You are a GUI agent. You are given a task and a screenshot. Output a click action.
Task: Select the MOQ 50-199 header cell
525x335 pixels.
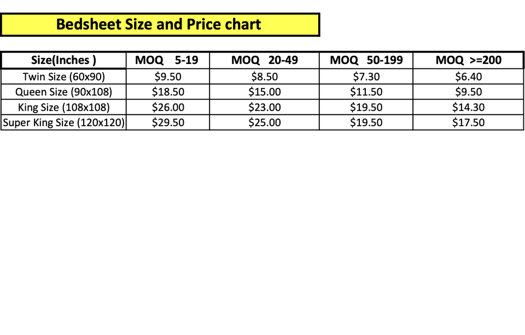click(x=366, y=60)
